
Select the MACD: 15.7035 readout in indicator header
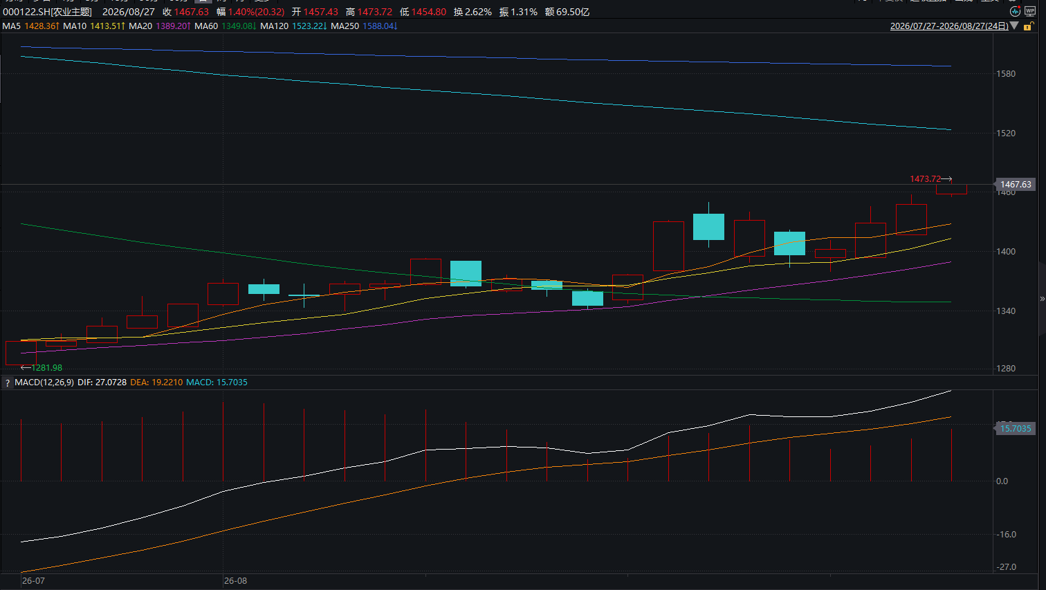tap(217, 382)
